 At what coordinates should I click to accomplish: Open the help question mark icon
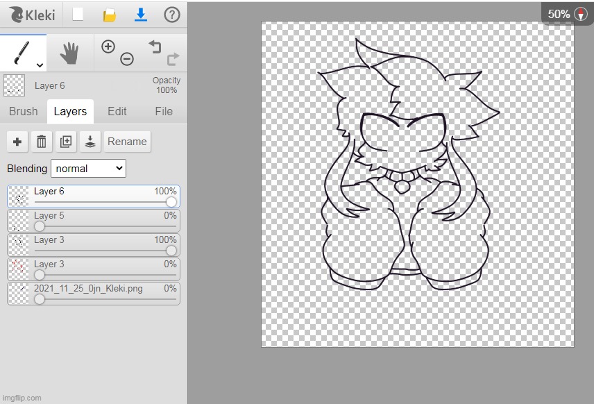tap(171, 15)
